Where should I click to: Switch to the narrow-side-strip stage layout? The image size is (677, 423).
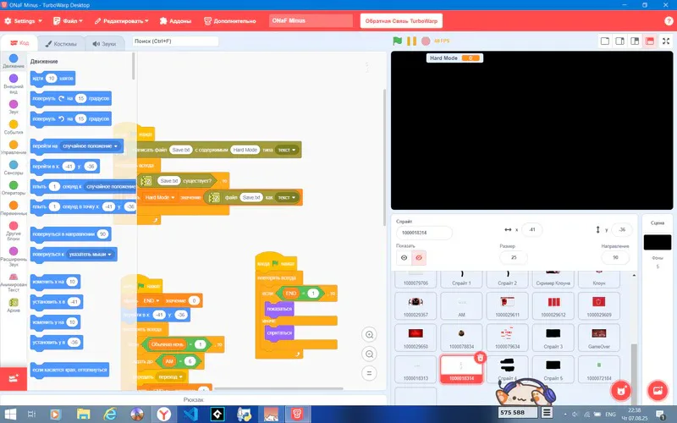(620, 41)
